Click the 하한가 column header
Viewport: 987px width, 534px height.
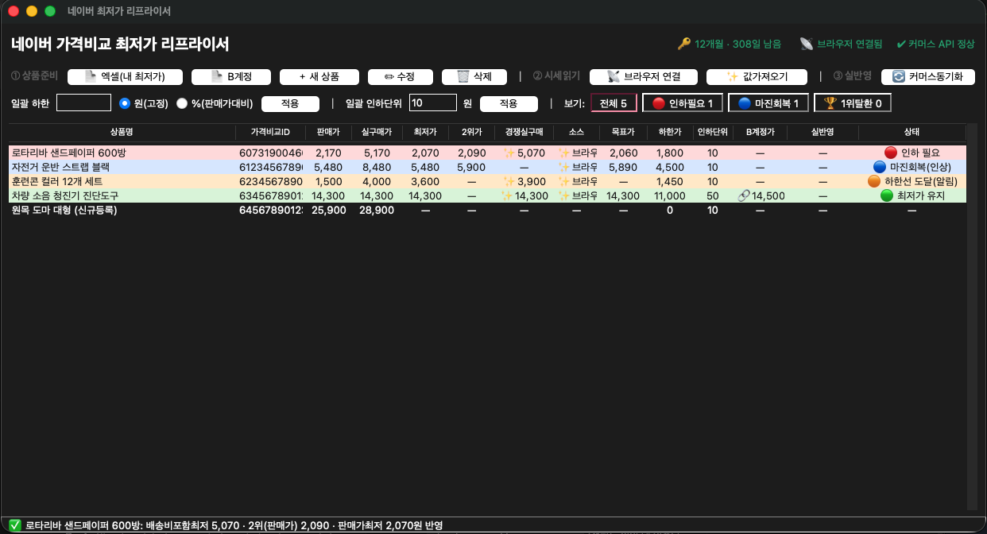[669, 132]
